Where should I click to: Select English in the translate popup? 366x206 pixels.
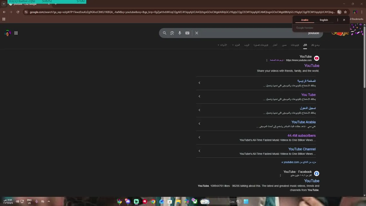(324, 20)
